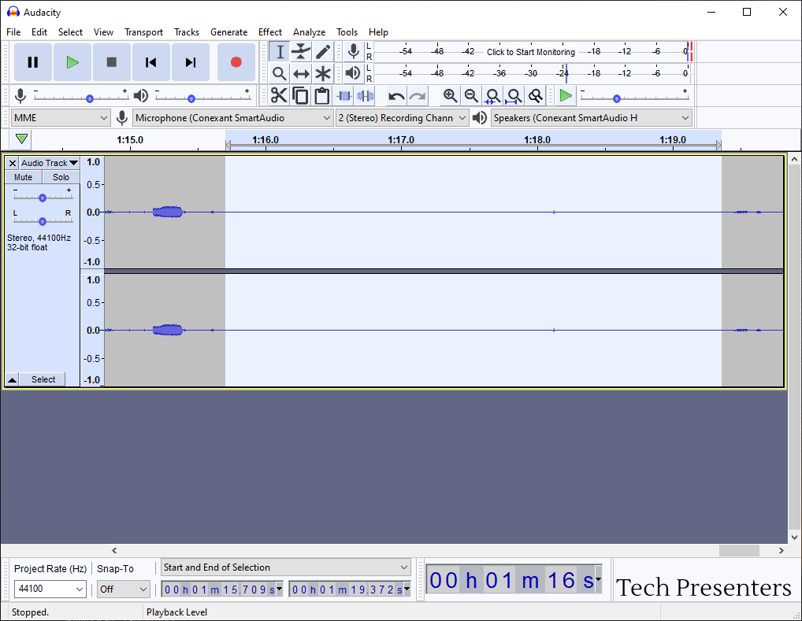Image resolution: width=802 pixels, height=621 pixels.
Task: Close the Audio Track with X
Action: pos(13,163)
